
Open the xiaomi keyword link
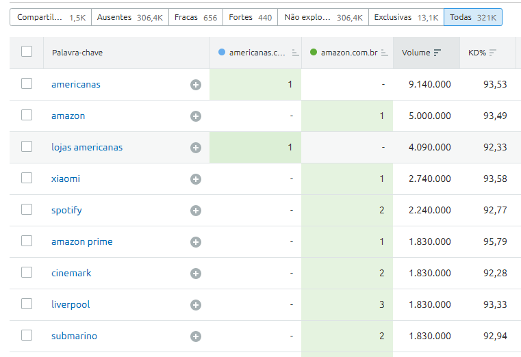coord(66,178)
